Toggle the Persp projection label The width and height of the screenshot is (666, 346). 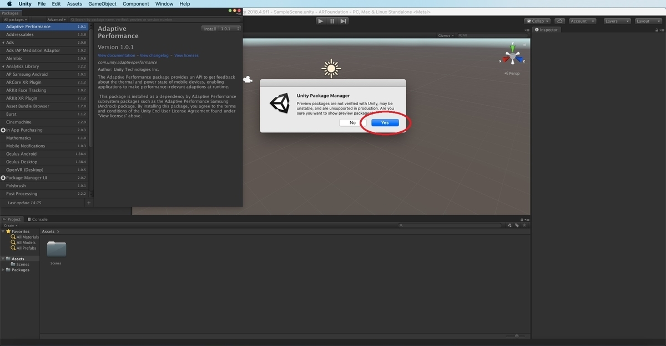pos(512,73)
